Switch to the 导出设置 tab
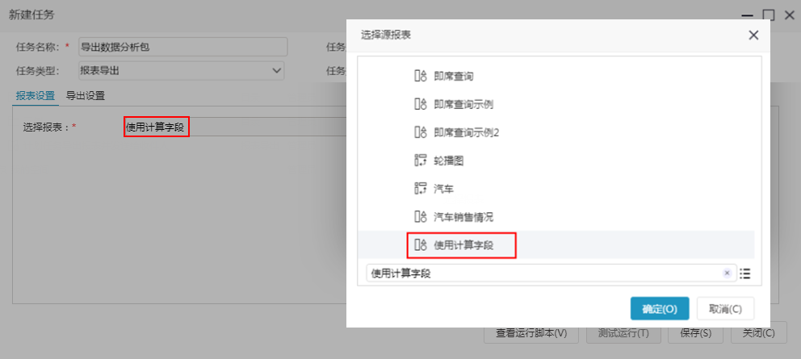The width and height of the screenshot is (801, 359). [x=86, y=96]
